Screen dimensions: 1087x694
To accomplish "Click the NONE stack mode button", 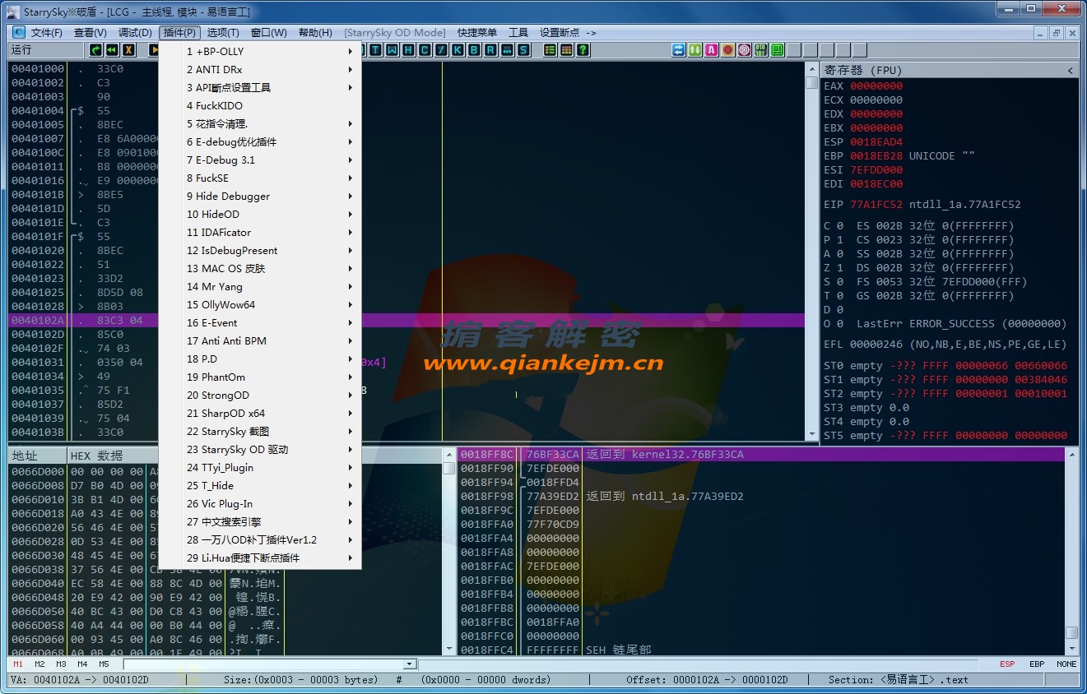I will pos(1066,664).
